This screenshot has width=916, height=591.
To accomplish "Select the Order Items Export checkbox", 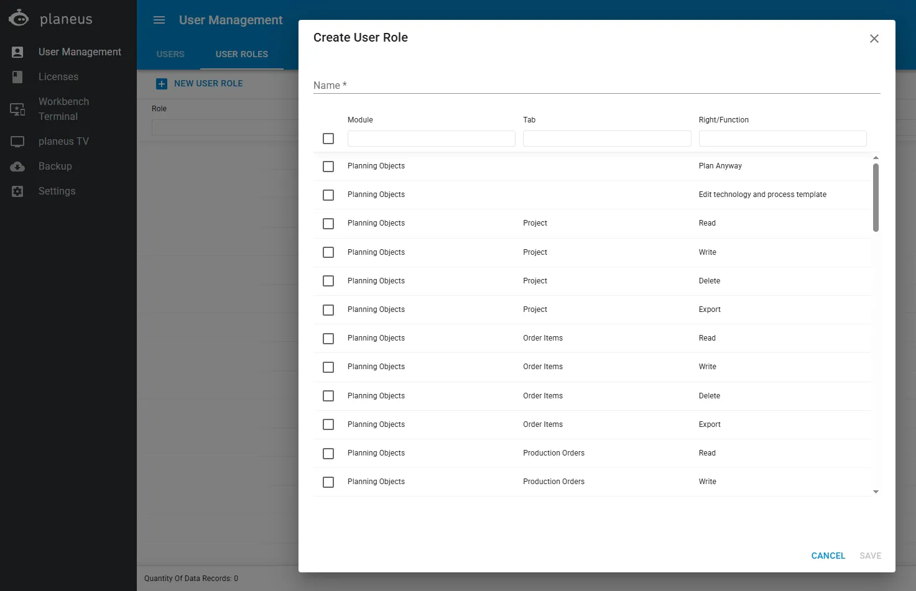I will click(328, 424).
